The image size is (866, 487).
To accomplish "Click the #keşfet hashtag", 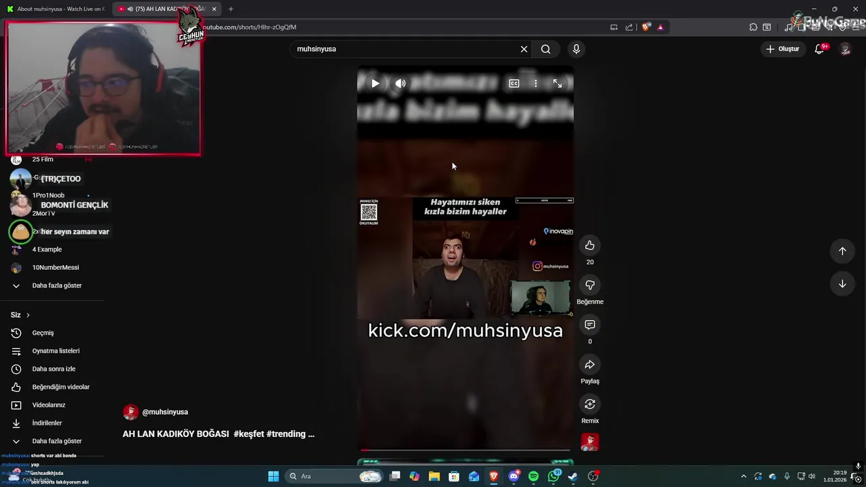I will (249, 434).
